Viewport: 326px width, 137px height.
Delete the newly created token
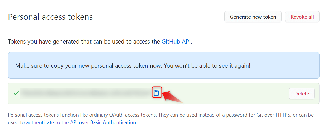pos(302,93)
